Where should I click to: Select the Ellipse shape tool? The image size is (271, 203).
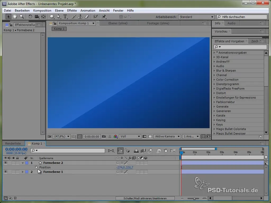click(52, 17)
